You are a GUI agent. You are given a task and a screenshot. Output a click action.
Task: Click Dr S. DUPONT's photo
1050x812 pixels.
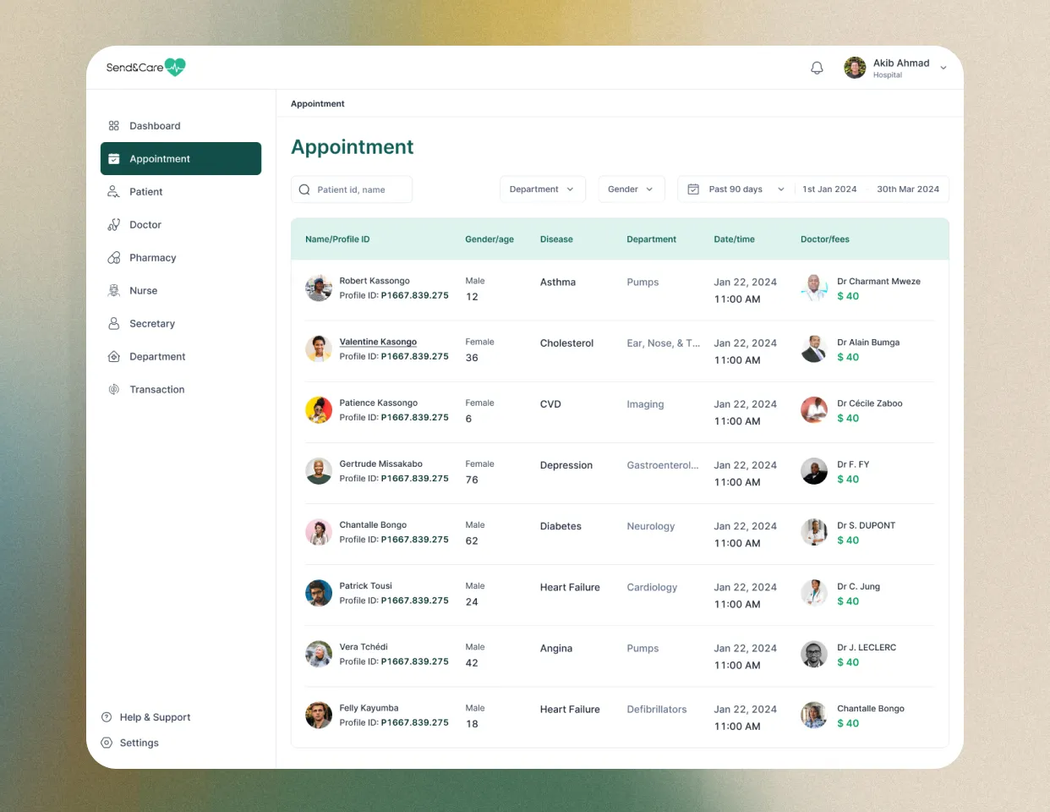[x=814, y=532]
